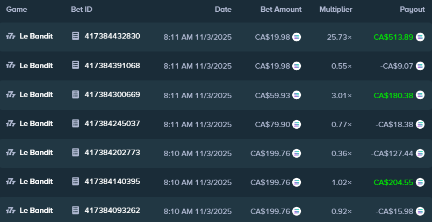Click Le Bandit game name in row 417384300669
432x222 pixels.
coord(36,94)
